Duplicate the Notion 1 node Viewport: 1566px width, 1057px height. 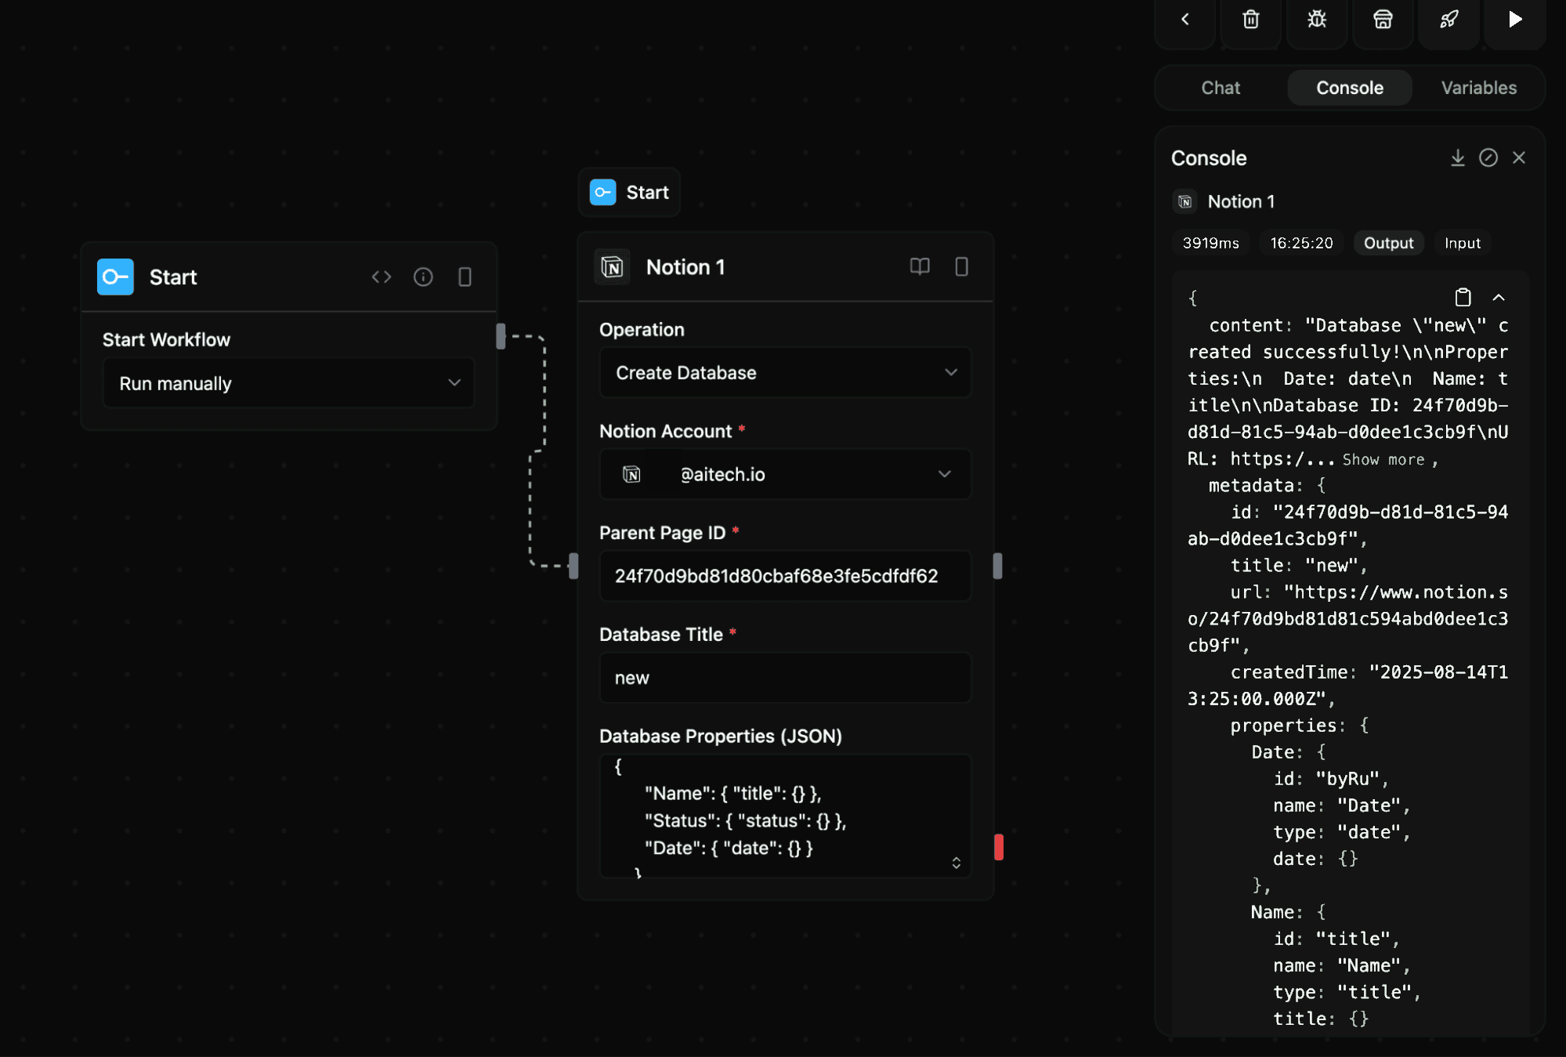point(962,267)
